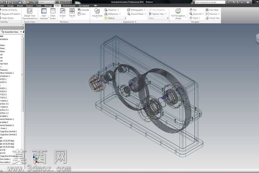Image resolution: width=259 pixels, height=173 pixels.
Task: Launch the Full Navigation Wheel
Action: click(x=178, y=14)
